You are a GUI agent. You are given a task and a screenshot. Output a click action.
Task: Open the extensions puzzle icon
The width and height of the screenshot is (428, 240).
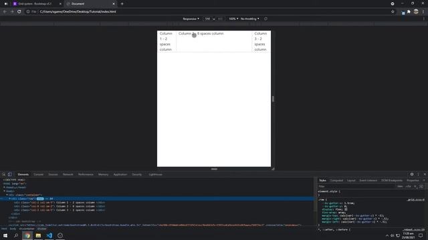tap(409, 12)
